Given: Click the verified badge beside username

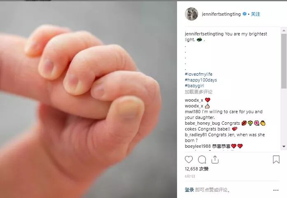Looking at the screenshot, I should pyautogui.click(x=244, y=14).
